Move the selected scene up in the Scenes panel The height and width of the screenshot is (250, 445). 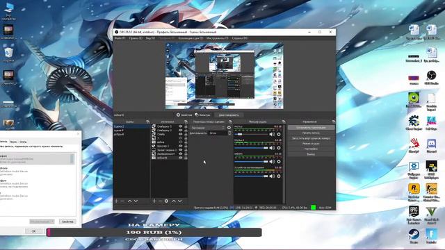point(130,201)
